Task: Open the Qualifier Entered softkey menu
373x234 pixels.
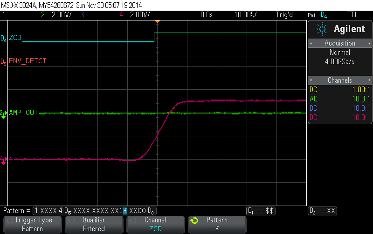Action: pos(94,224)
